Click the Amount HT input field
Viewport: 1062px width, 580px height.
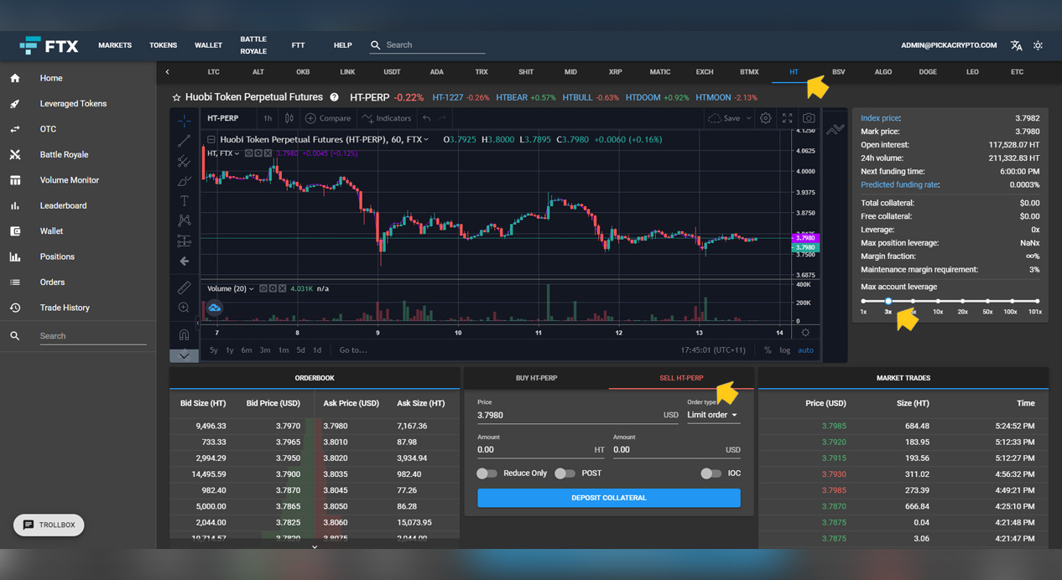click(x=541, y=450)
